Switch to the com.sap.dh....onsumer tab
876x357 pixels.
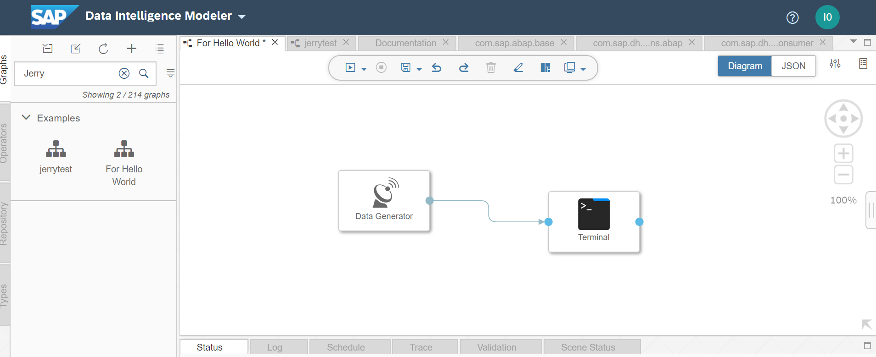pos(767,43)
